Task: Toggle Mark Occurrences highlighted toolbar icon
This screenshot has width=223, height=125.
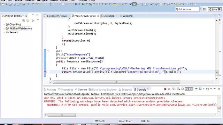Action: 134,4
